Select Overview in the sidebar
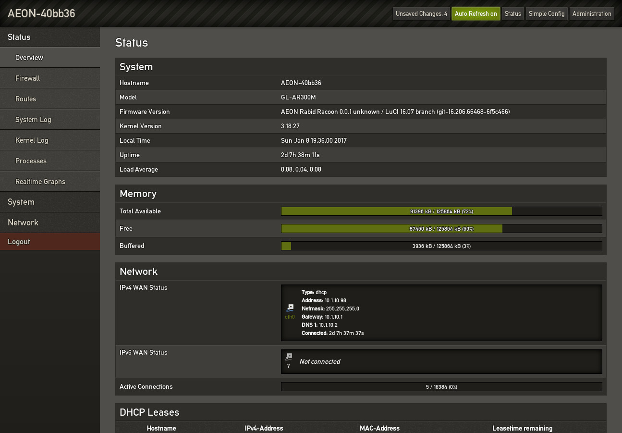Screen dimensions: 622x433 (x=29, y=58)
